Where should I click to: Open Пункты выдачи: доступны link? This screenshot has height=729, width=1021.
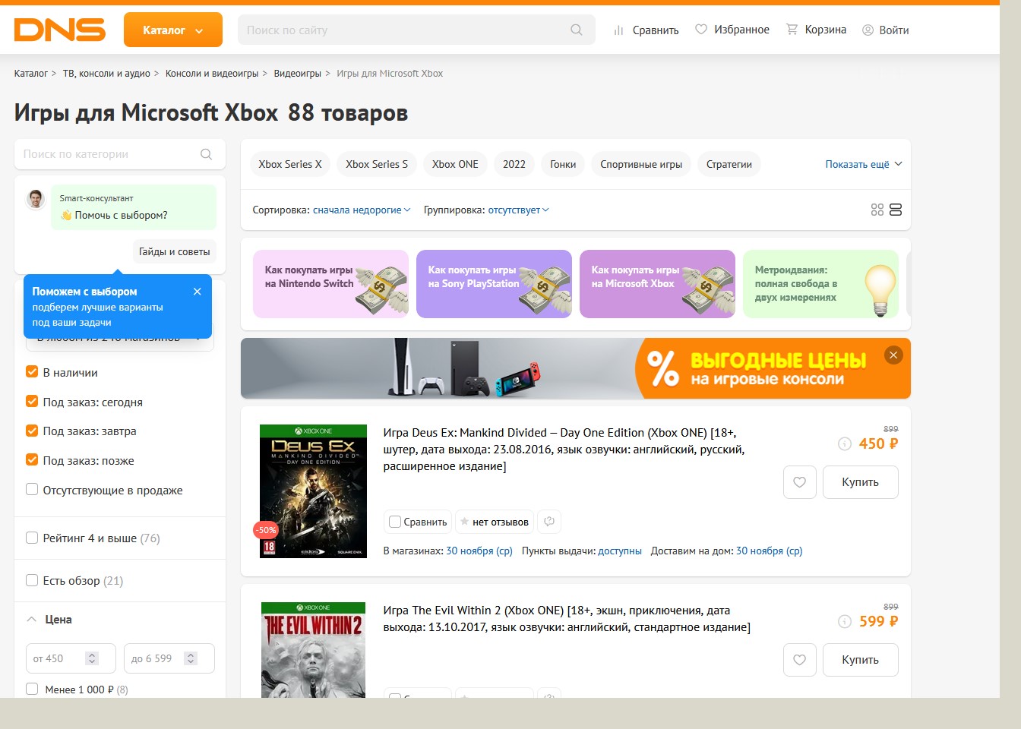(x=620, y=551)
